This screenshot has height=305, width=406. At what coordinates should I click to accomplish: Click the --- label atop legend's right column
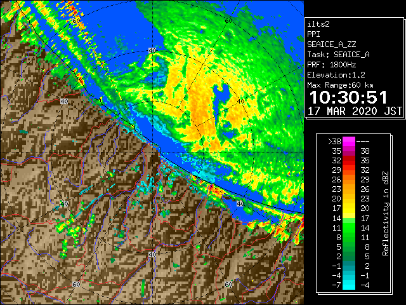(x=363, y=142)
